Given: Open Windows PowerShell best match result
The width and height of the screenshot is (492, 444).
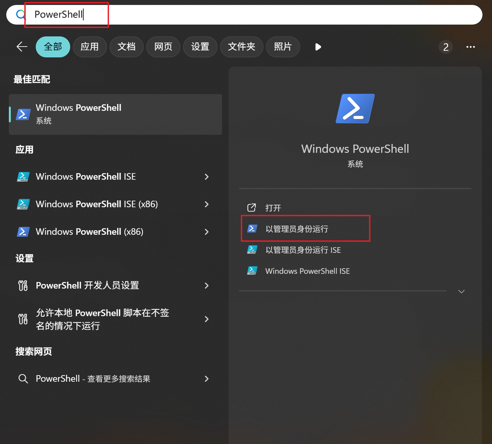Looking at the screenshot, I should (x=115, y=114).
